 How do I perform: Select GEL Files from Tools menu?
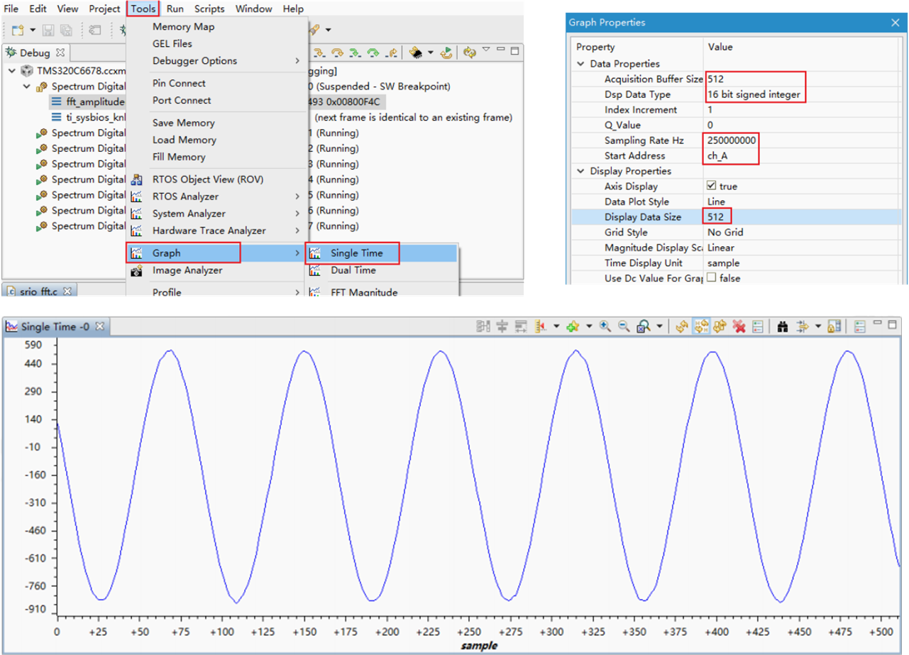(x=172, y=44)
